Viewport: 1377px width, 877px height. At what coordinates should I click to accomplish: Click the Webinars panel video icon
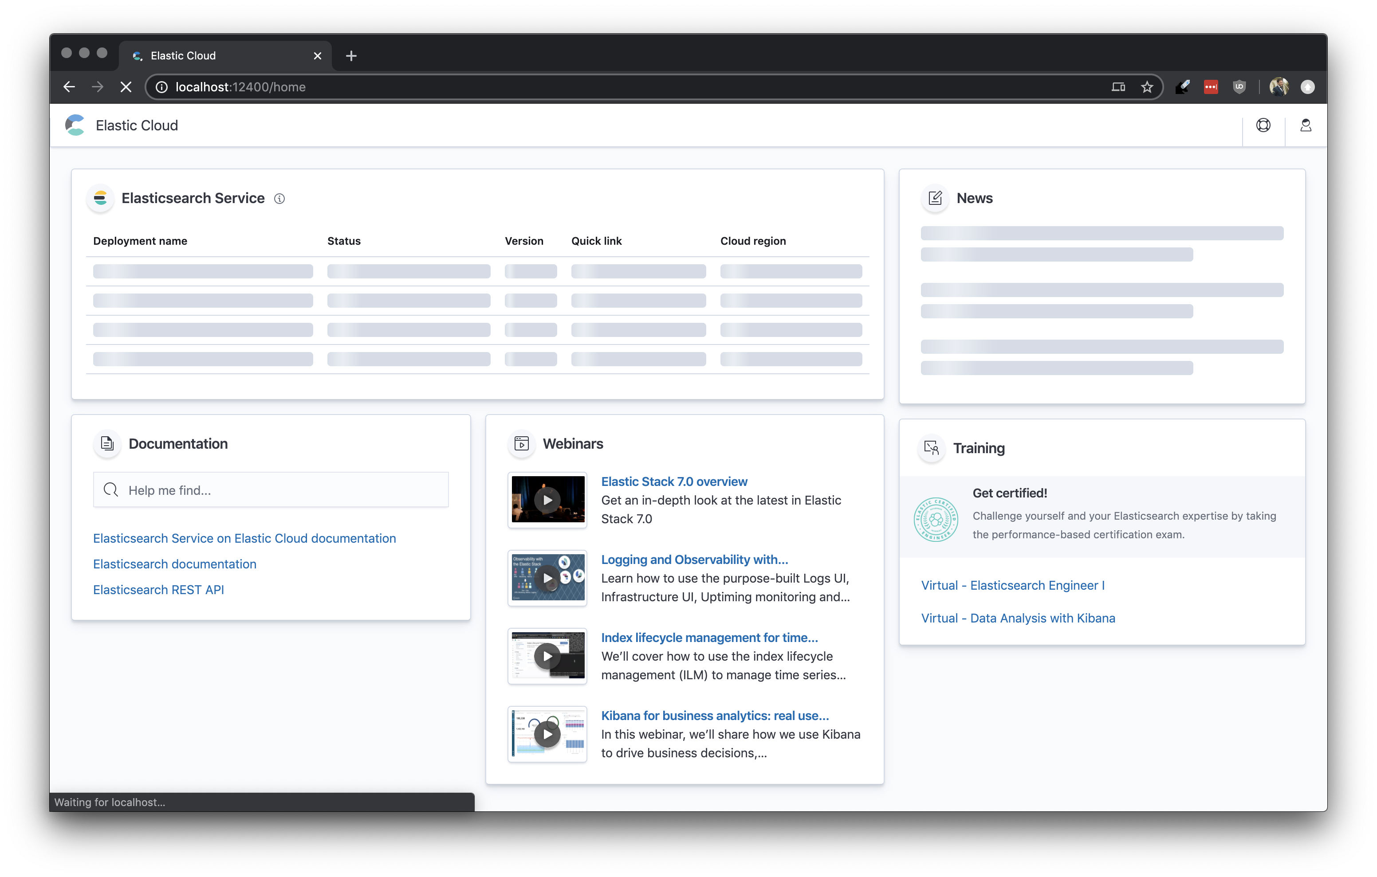[522, 444]
